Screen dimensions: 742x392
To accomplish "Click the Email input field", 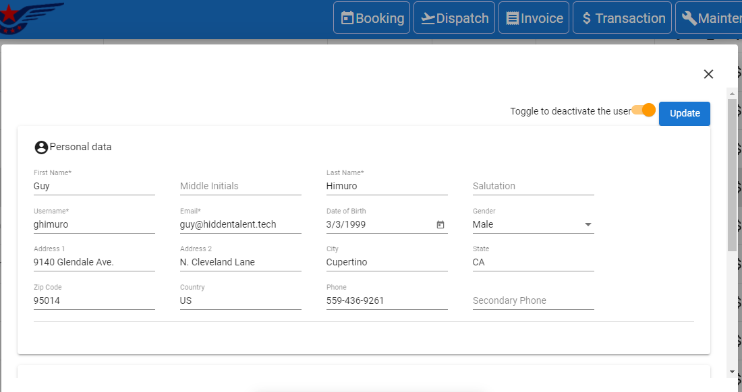I will (x=240, y=224).
